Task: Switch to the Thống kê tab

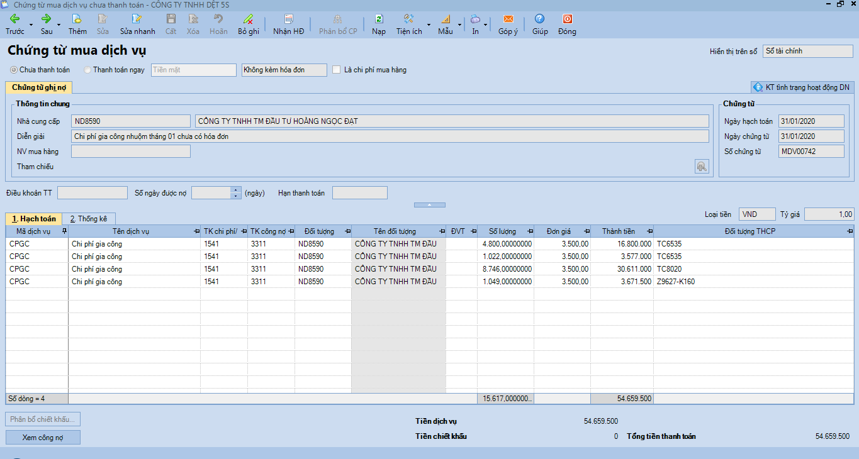Action: [x=89, y=219]
